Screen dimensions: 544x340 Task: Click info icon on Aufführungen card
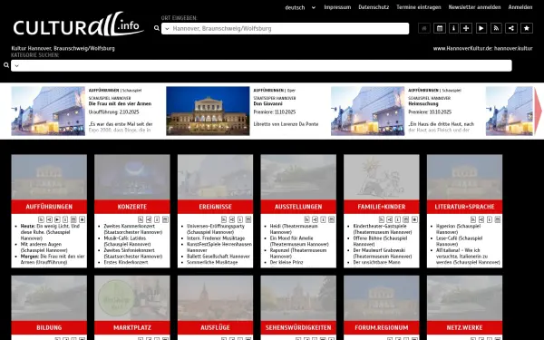pos(65,219)
